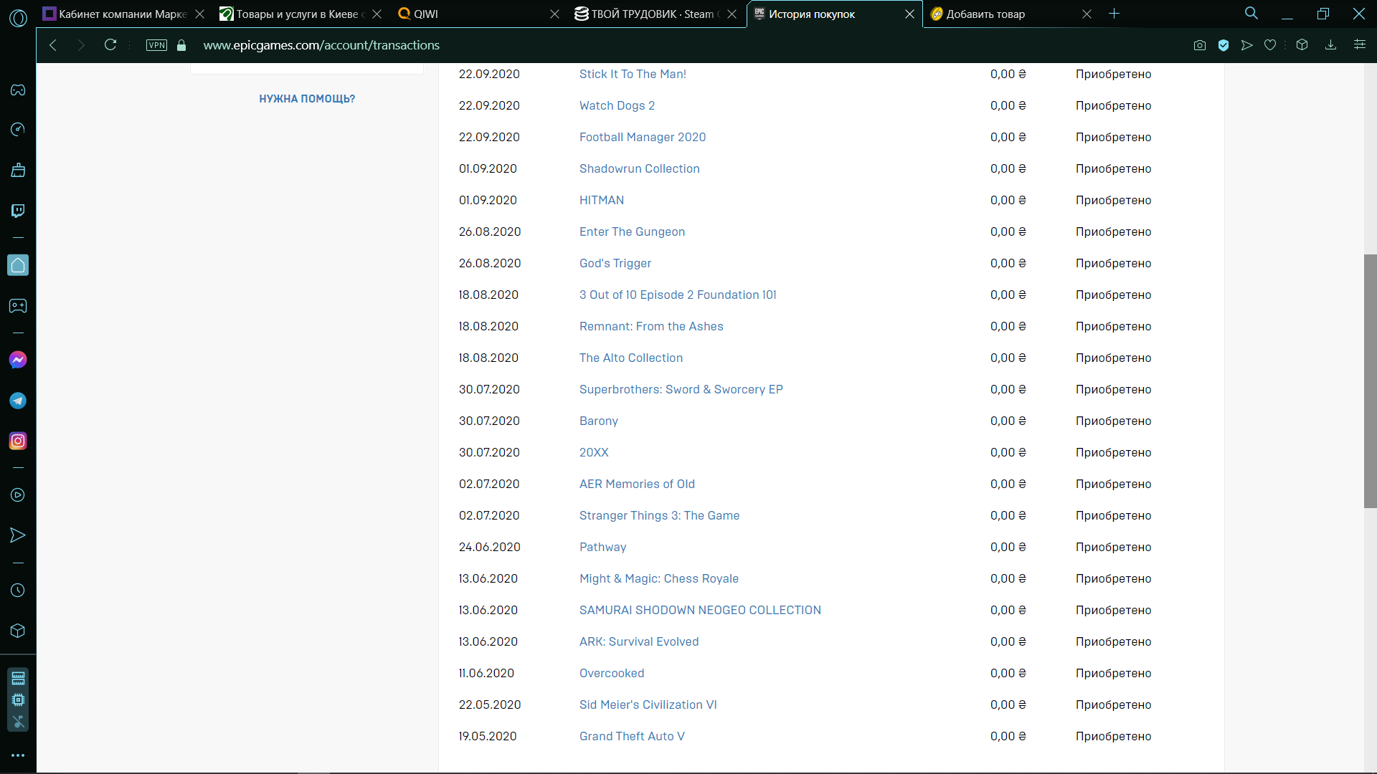Screen dimensions: 1377x774
Task: Open Remnant: From the Ashes link
Action: 651,326
